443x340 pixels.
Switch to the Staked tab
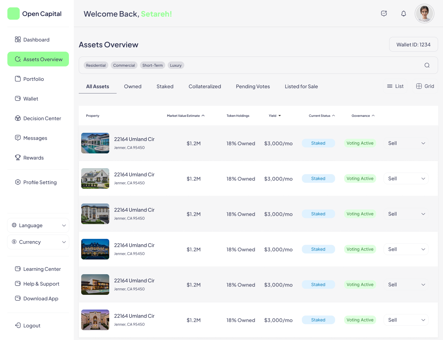tap(165, 86)
